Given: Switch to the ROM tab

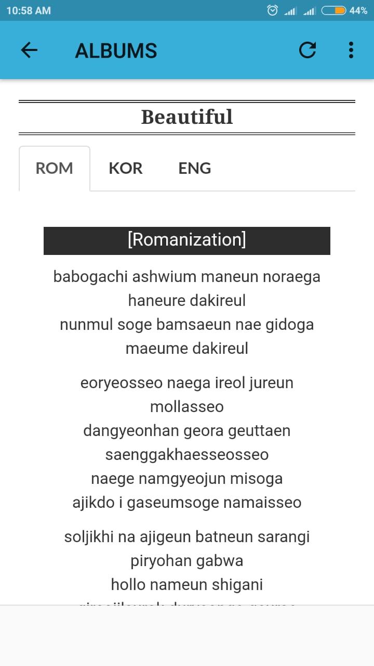Looking at the screenshot, I should (x=54, y=168).
